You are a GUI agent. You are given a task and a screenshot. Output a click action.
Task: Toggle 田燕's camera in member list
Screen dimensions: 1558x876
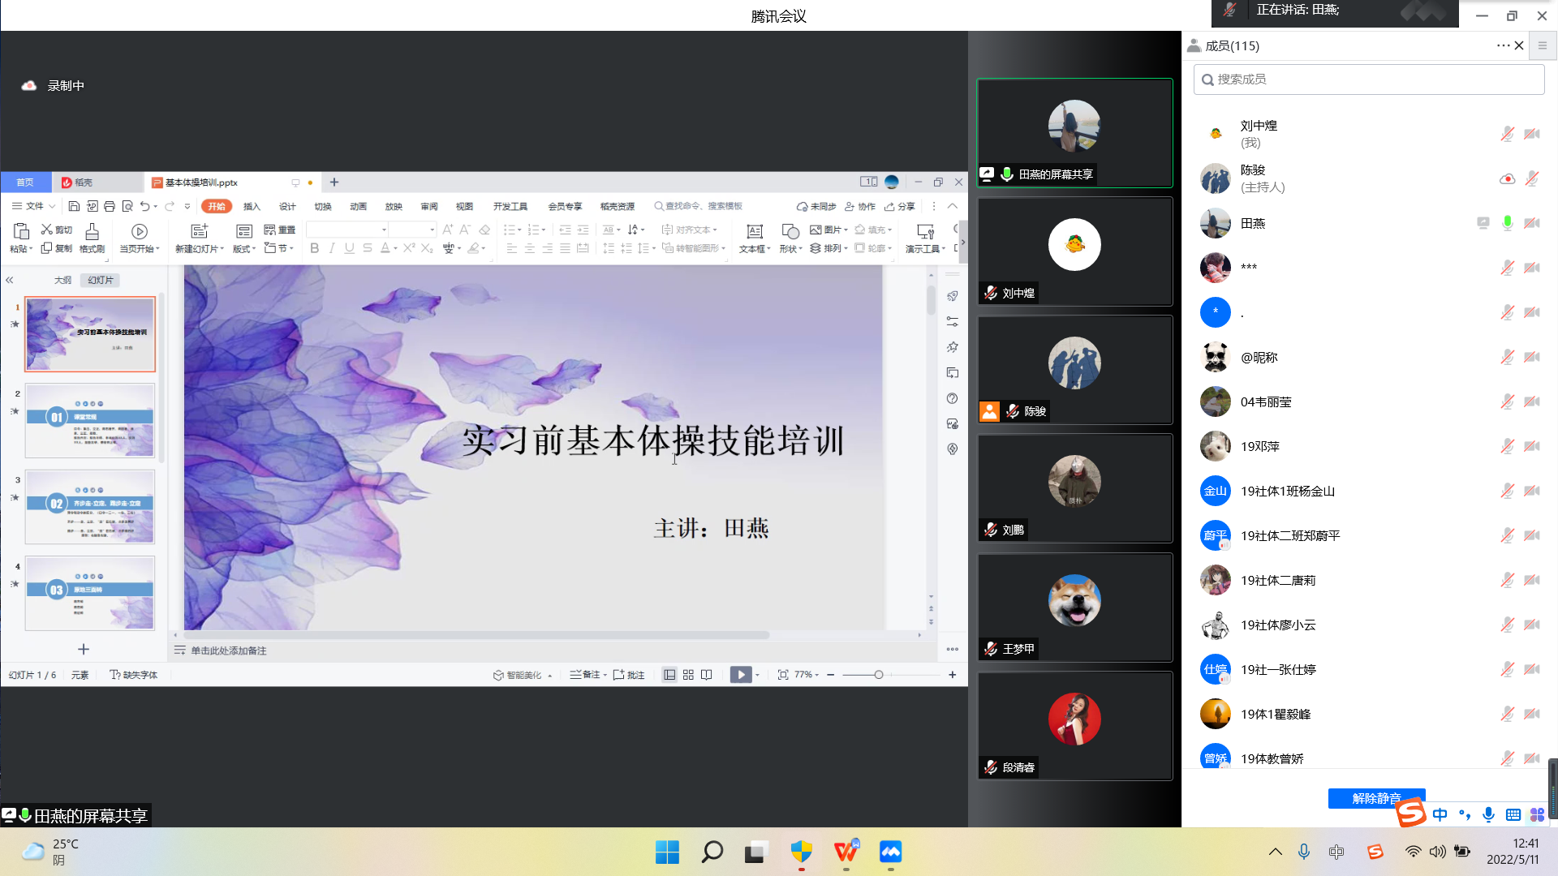[1532, 223]
